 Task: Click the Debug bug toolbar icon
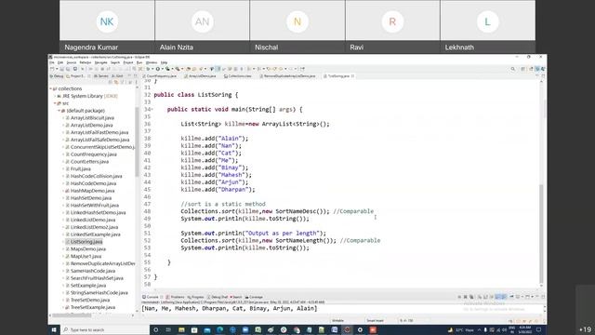coord(148,69)
